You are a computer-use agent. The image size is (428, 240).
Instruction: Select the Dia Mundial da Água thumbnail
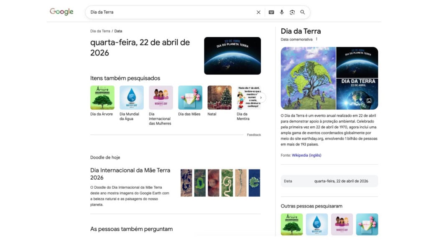tap(131, 97)
